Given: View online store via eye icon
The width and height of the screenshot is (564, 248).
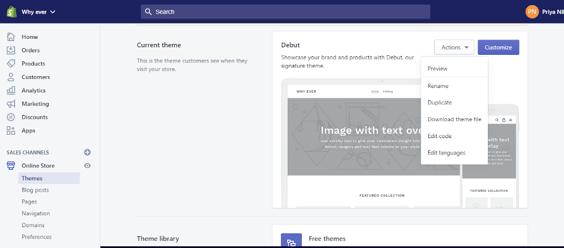Looking at the screenshot, I should pos(87,166).
